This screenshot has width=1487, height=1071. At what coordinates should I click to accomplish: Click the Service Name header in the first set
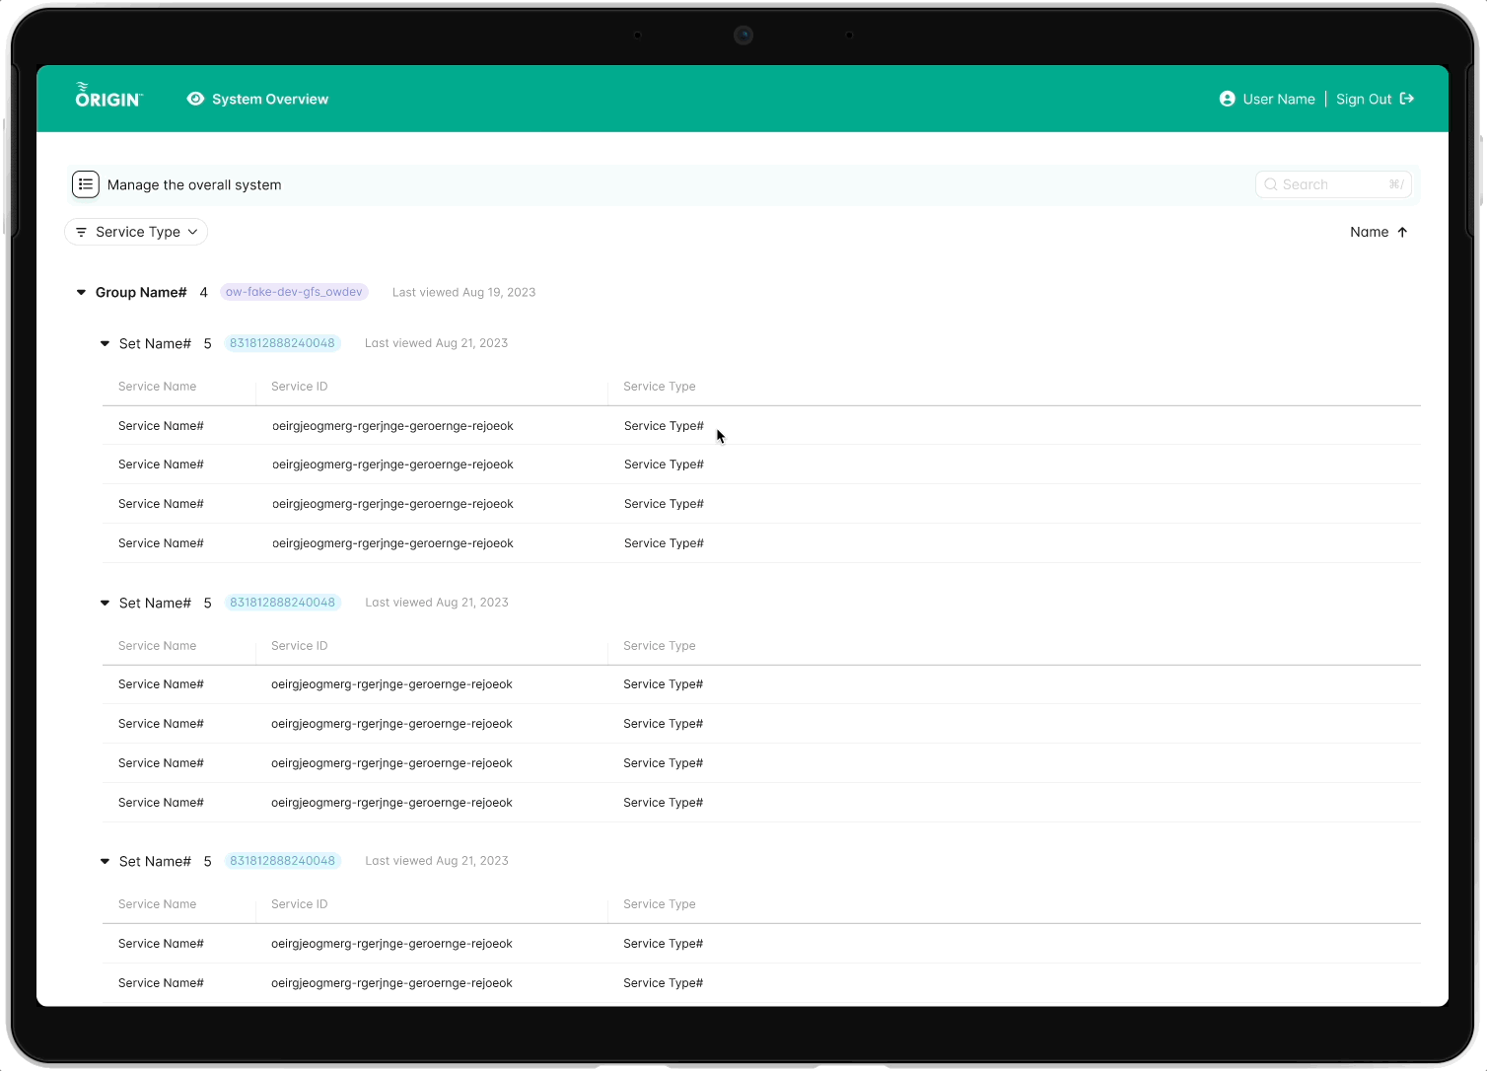click(x=158, y=387)
